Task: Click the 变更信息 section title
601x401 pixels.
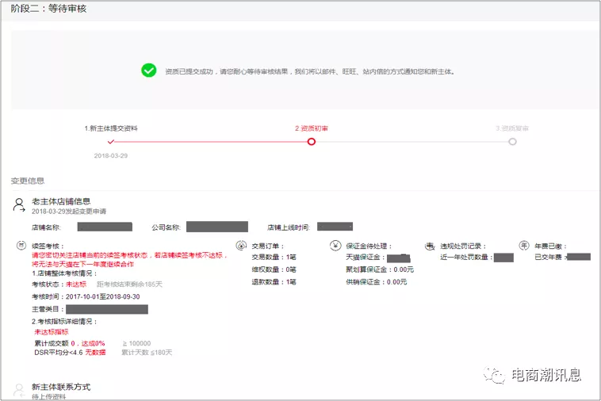Action: point(28,181)
